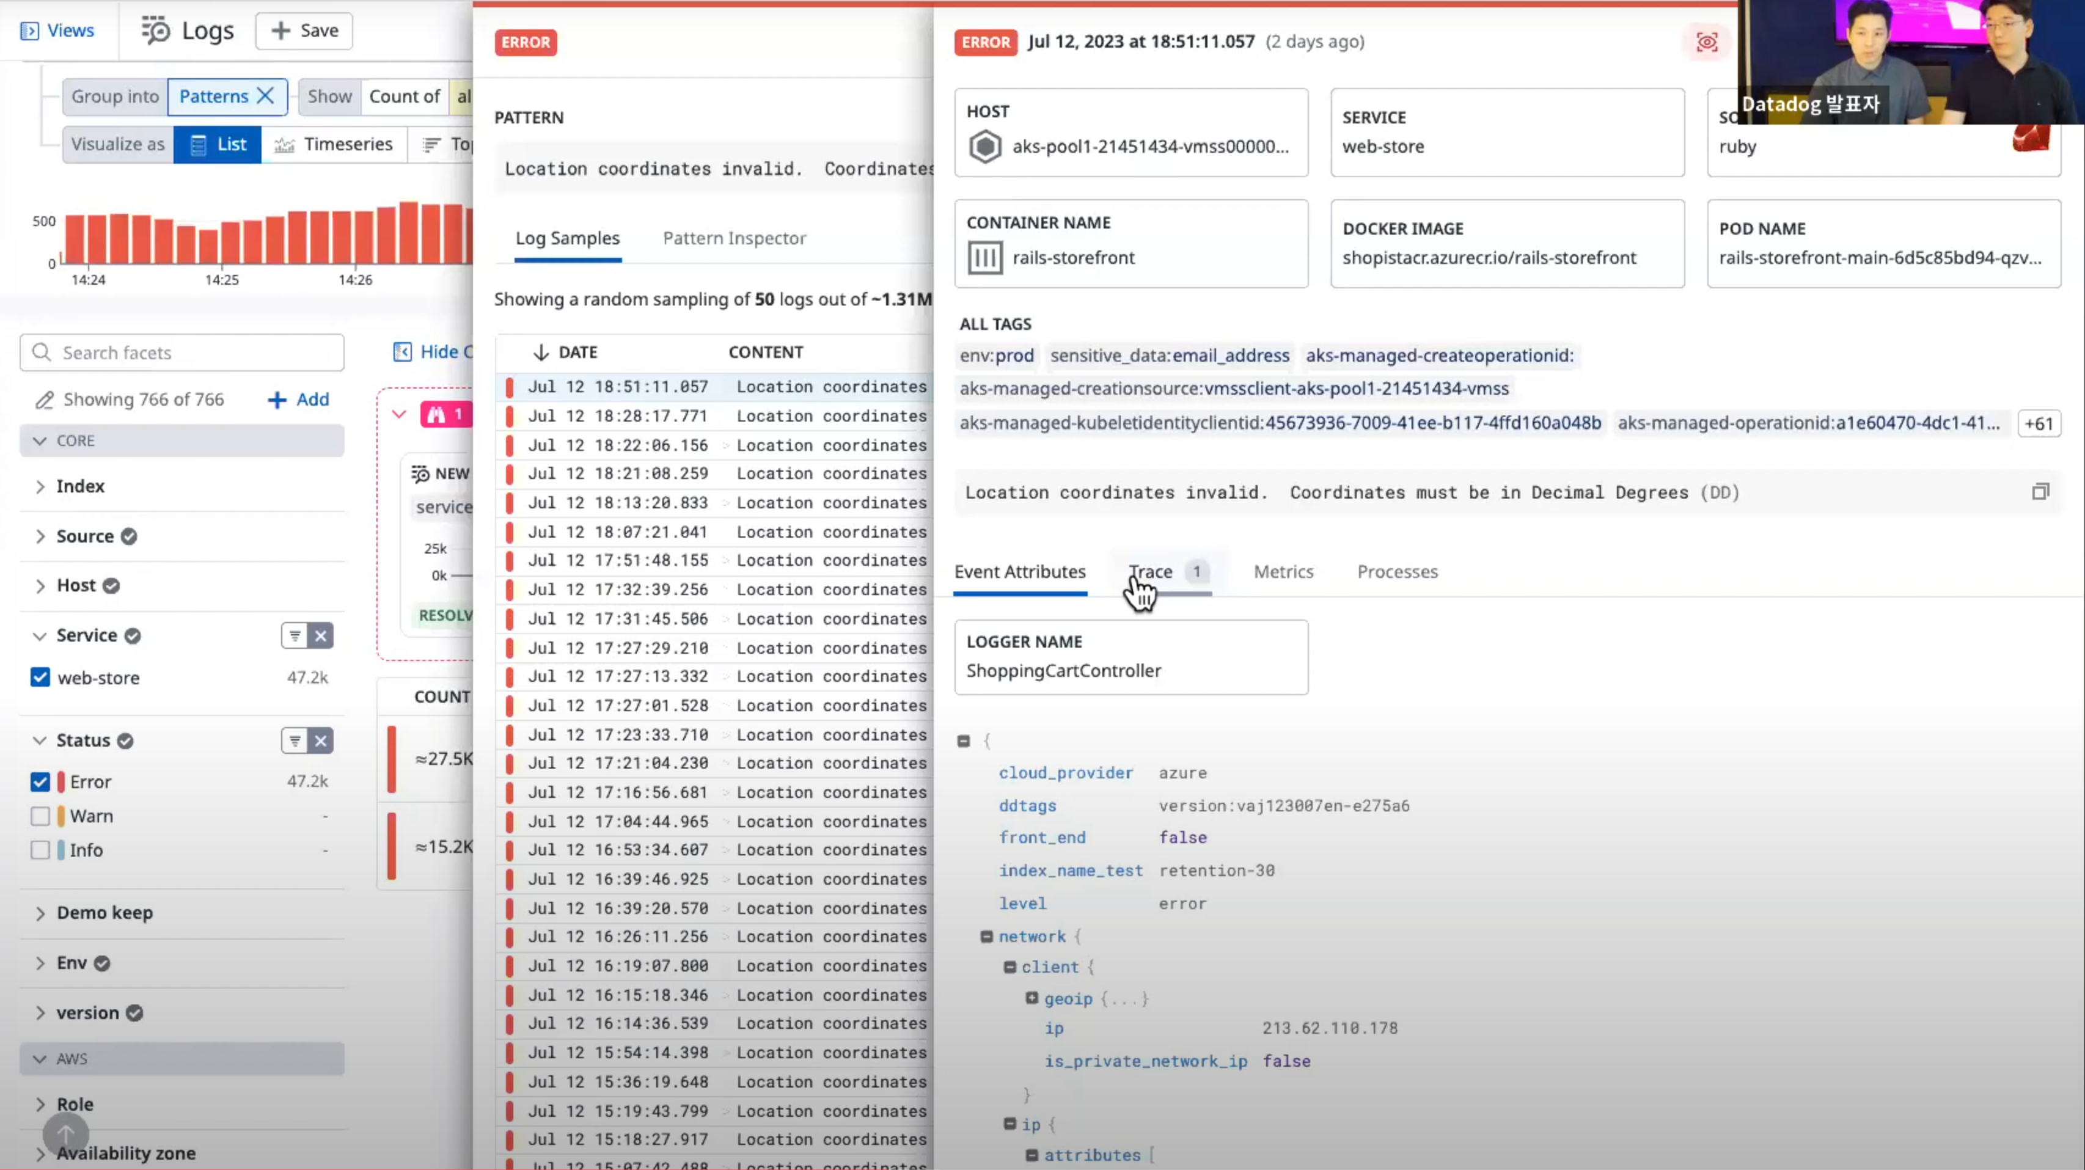Click the host hexagon icon
Image resolution: width=2085 pixels, height=1170 pixels.
coord(985,147)
